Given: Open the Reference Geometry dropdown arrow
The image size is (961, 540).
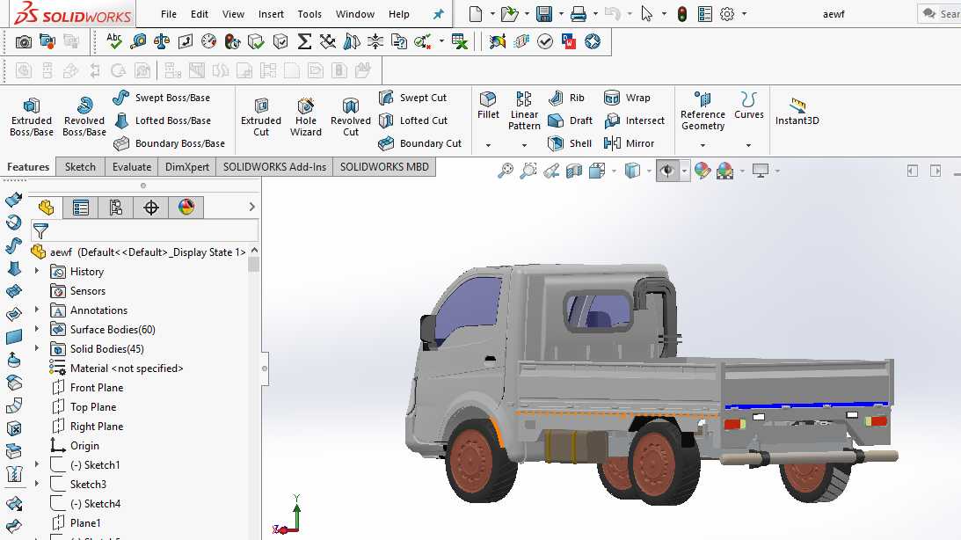Looking at the screenshot, I should pyautogui.click(x=703, y=145).
